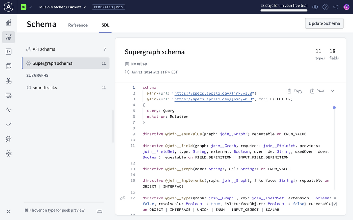Select the SDL tab
Image resolution: width=353 pixels, height=220 pixels.
coord(105,25)
